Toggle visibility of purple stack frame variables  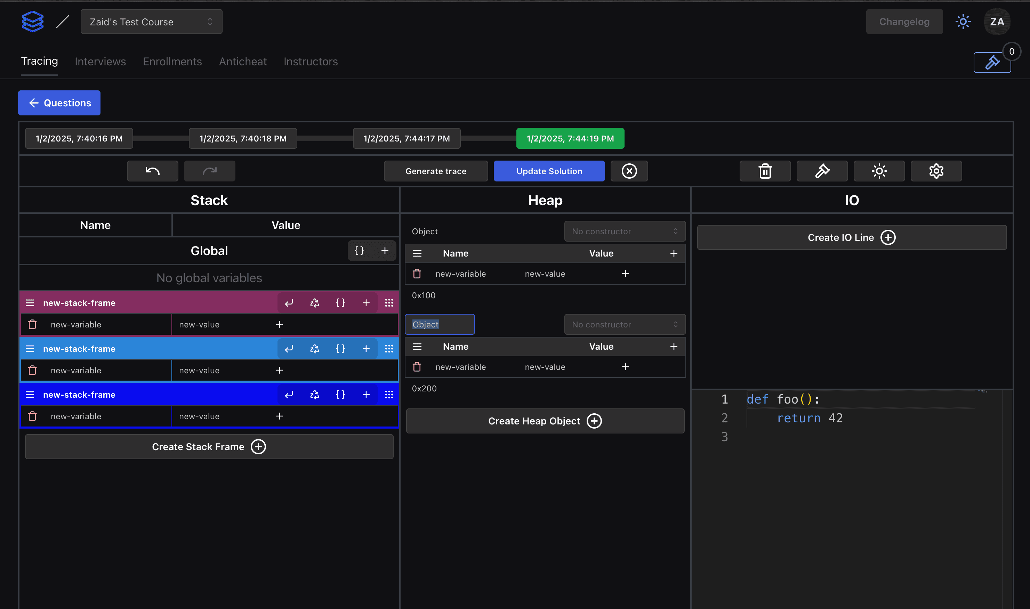point(30,302)
